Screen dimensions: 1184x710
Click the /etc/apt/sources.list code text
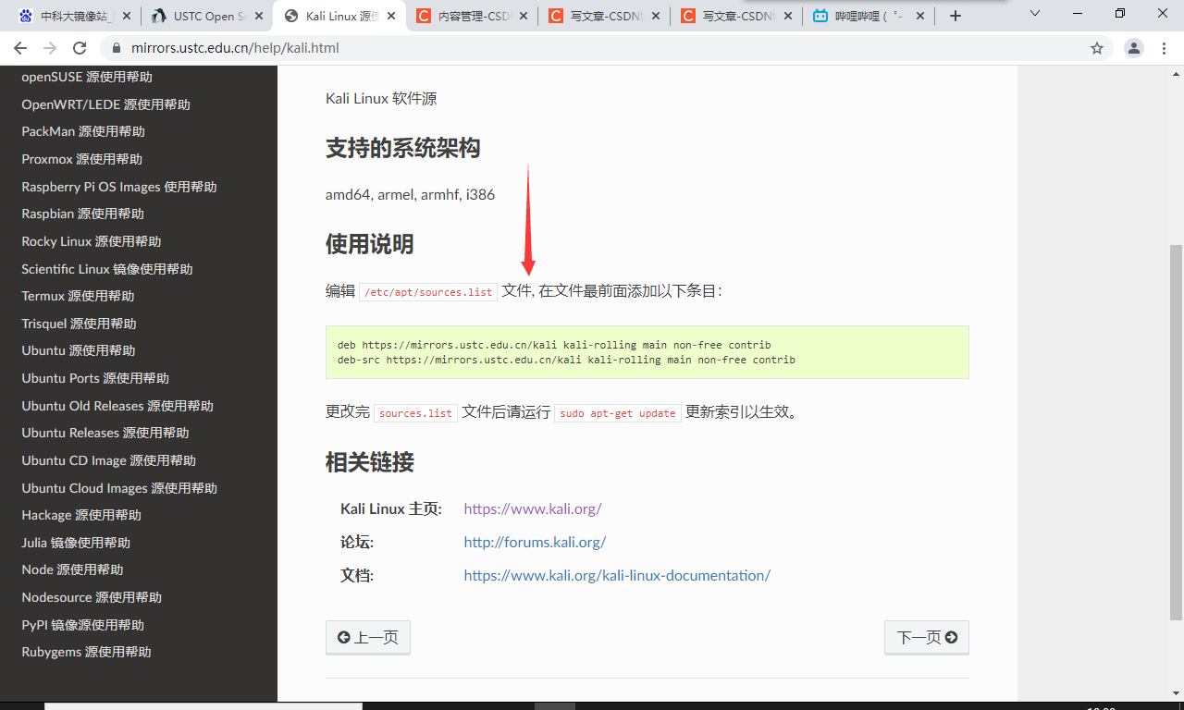click(x=428, y=292)
